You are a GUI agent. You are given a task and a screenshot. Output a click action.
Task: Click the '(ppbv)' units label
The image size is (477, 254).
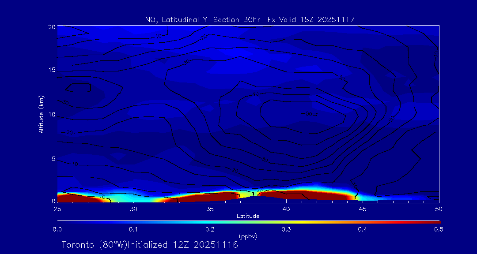[248, 236]
